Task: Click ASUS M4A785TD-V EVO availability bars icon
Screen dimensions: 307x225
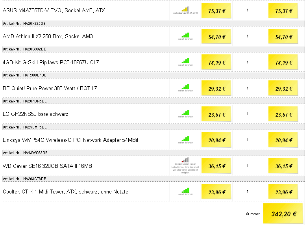Action: coord(185,9)
